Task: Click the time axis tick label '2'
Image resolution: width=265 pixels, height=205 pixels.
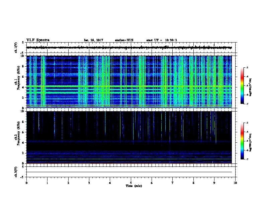Action: (68, 183)
